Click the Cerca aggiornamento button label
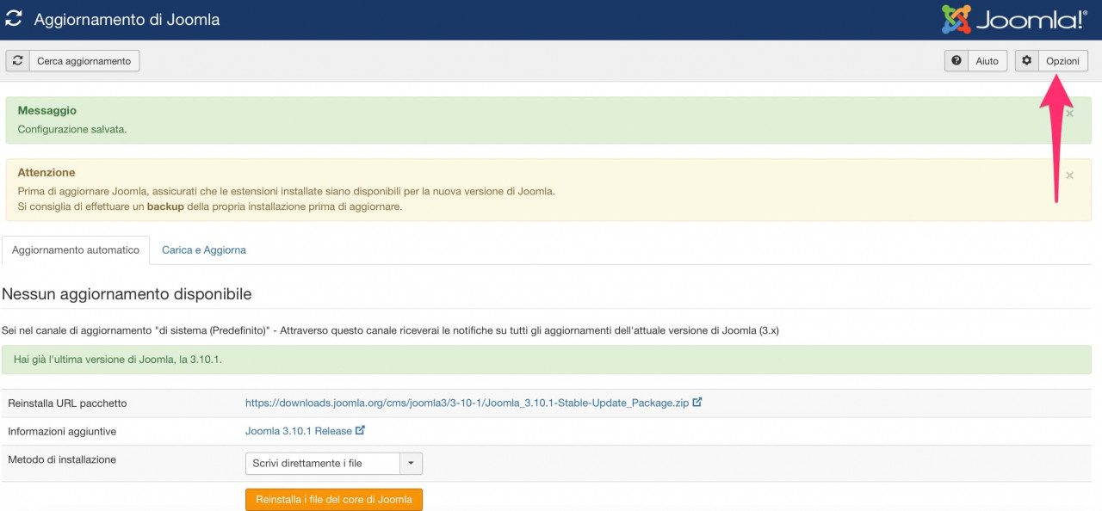This screenshot has width=1102, height=511. pos(84,61)
